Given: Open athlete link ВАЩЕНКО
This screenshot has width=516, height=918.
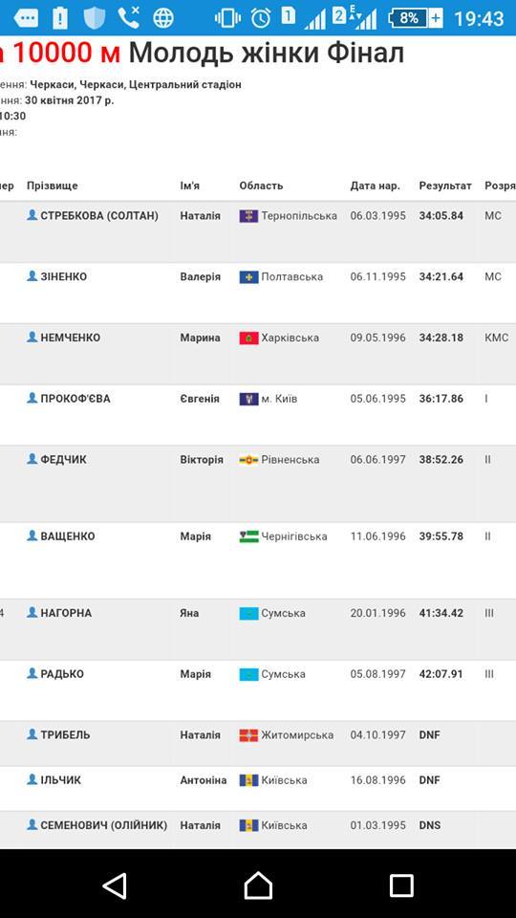Looking at the screenshot, I should pos(67,536).
